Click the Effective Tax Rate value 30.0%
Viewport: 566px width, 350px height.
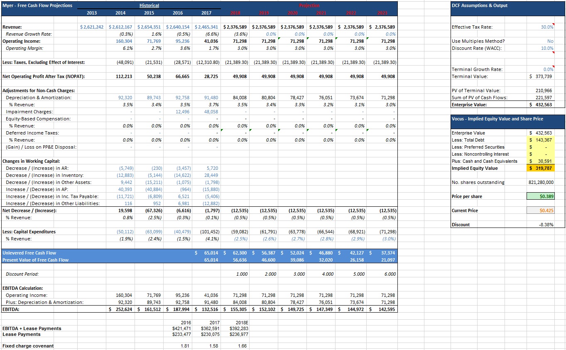[x=547, y=27]
